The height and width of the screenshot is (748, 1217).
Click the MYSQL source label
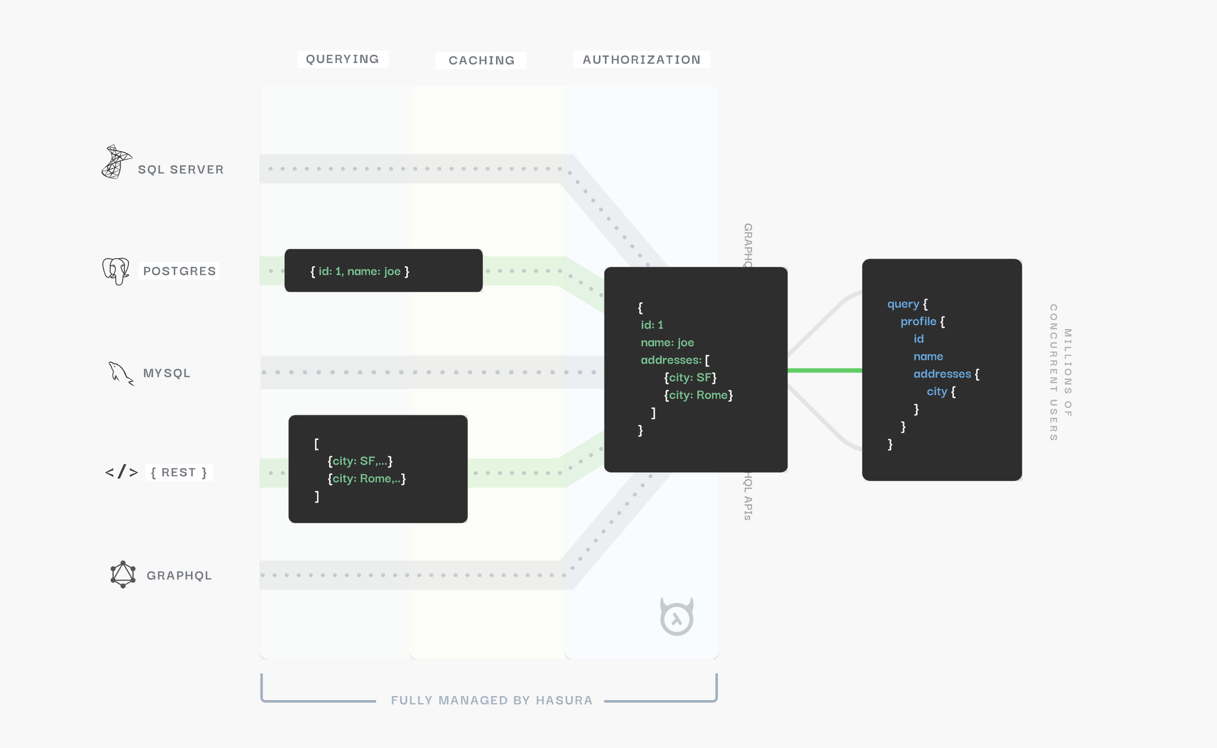click(167, 373)
